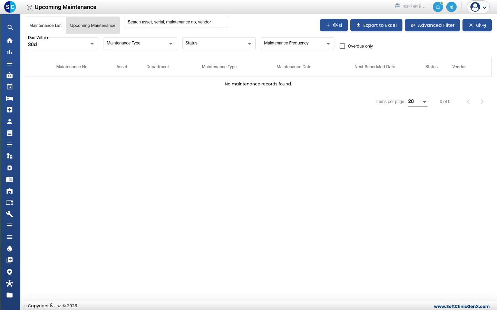Go to the next page arrow
This screenshot has height=310, width=497.
(482, 102)
